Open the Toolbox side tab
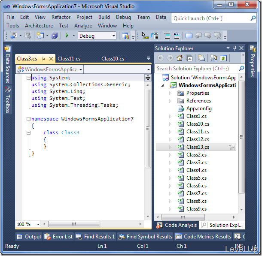Viewport: 262px width, 256px height. (x=8, y=99)
